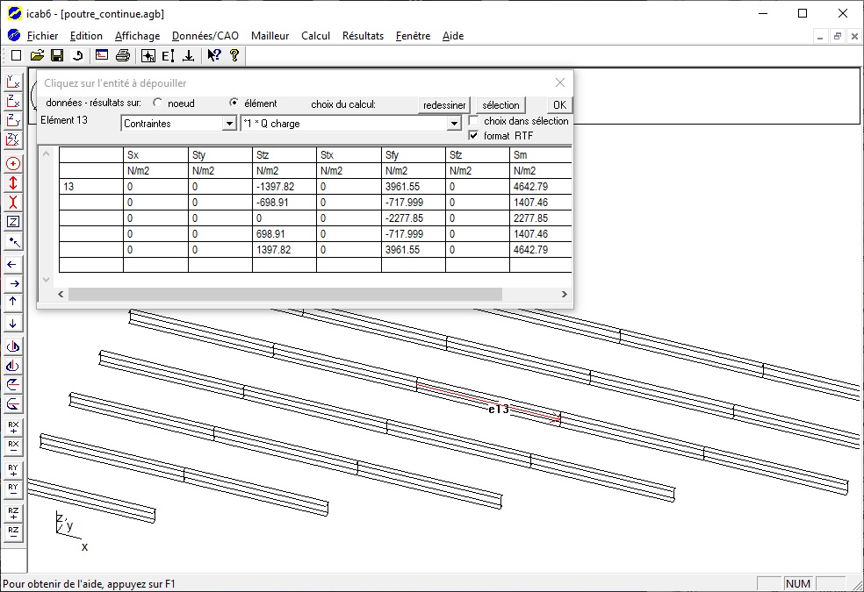Open the Fichier menu

(42, 36)
